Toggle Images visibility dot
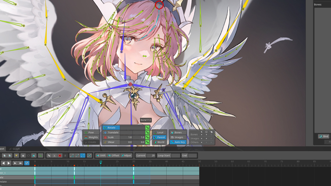Viewport: 331px width, 186px height. click(206, 139)
